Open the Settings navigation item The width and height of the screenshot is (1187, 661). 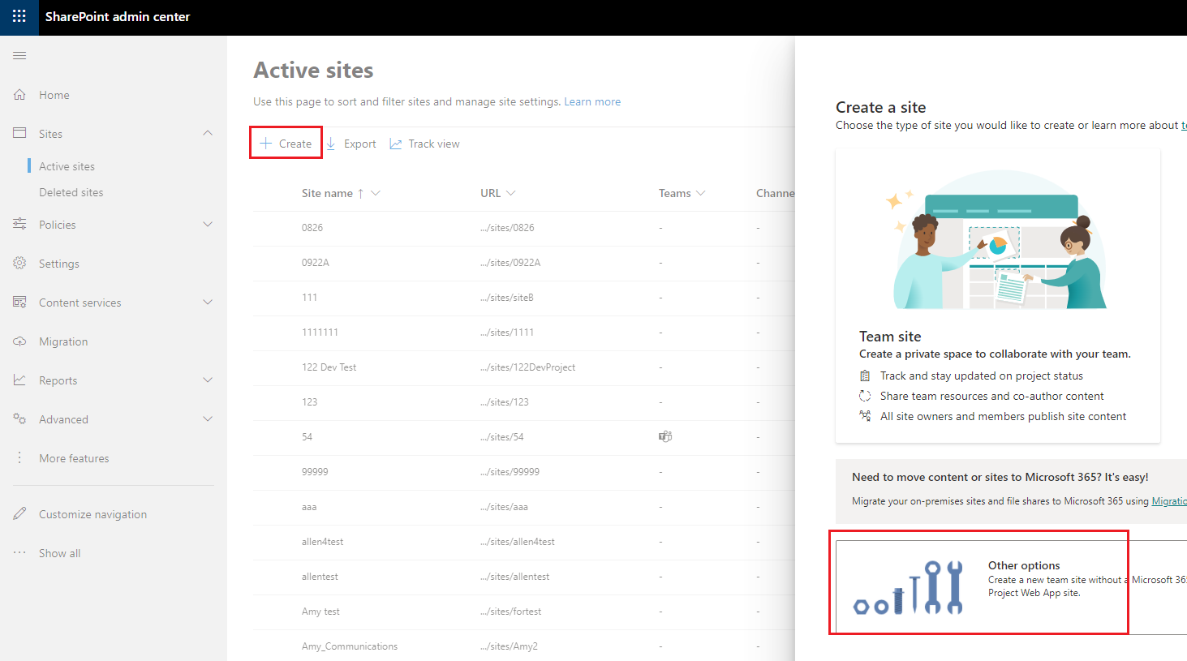(x=59, y=264)
